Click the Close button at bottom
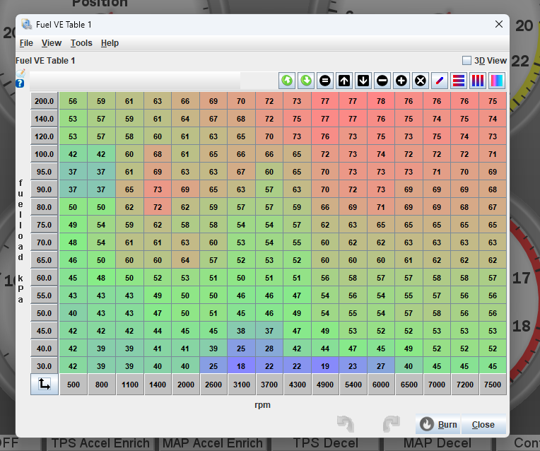 (483, 425)
